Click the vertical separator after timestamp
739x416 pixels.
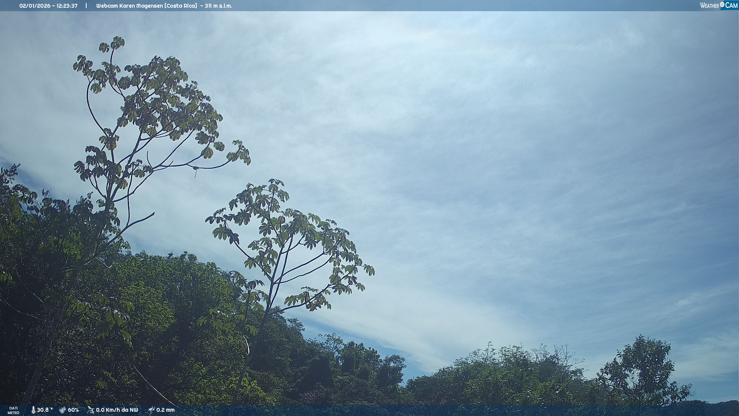(x=86, y=6)
